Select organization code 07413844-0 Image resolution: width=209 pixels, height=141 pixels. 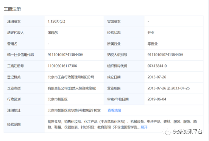157,66
